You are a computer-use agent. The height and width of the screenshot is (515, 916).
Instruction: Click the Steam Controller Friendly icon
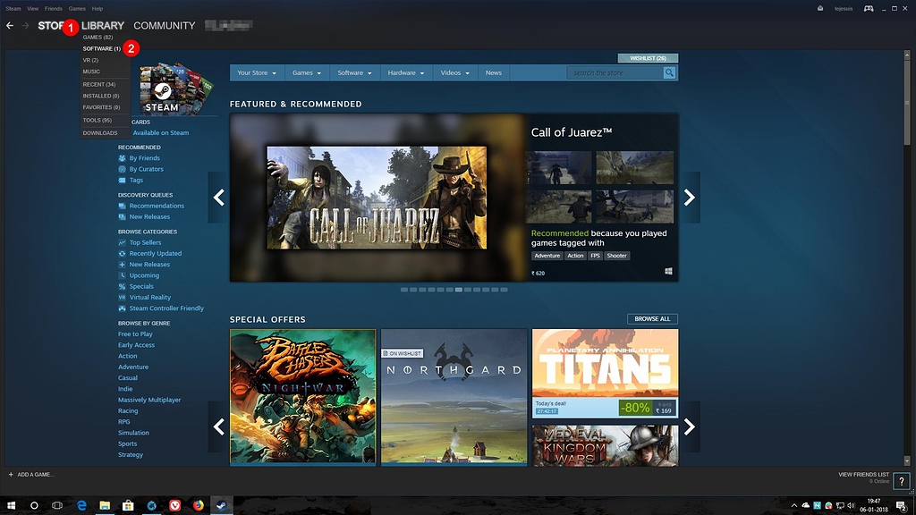pyautogui.click(x=122, y=308)
